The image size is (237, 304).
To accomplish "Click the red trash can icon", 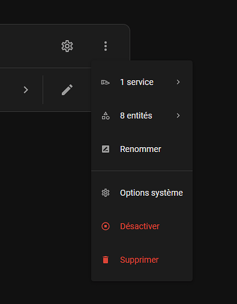I will click(x=105, y=260).
